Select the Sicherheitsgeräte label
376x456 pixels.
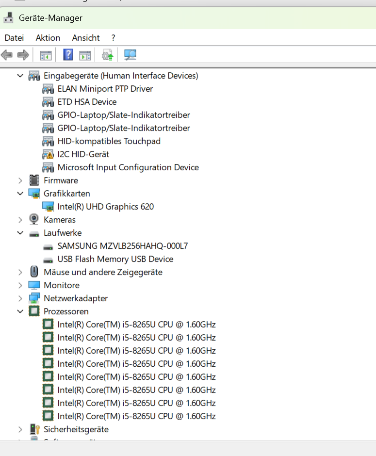(x=76, y=429)
